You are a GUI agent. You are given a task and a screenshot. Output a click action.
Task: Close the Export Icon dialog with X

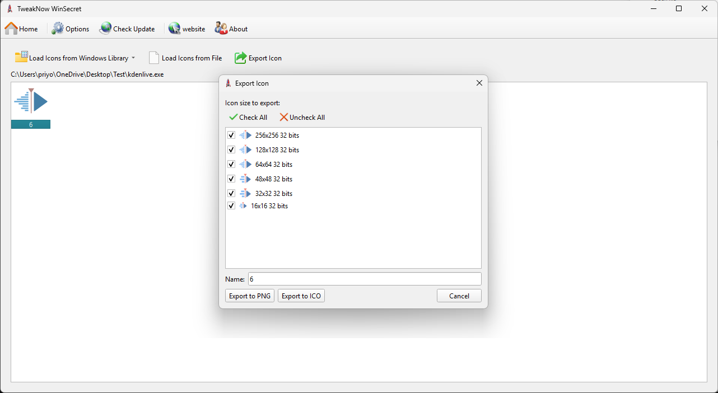[479, 83]
